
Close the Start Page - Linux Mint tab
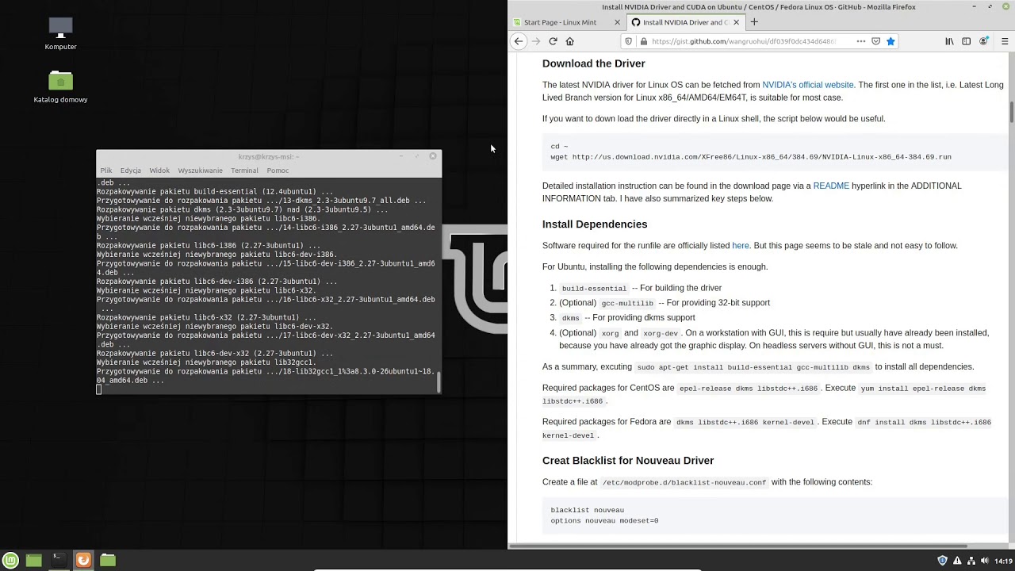[x=617, y=22]
